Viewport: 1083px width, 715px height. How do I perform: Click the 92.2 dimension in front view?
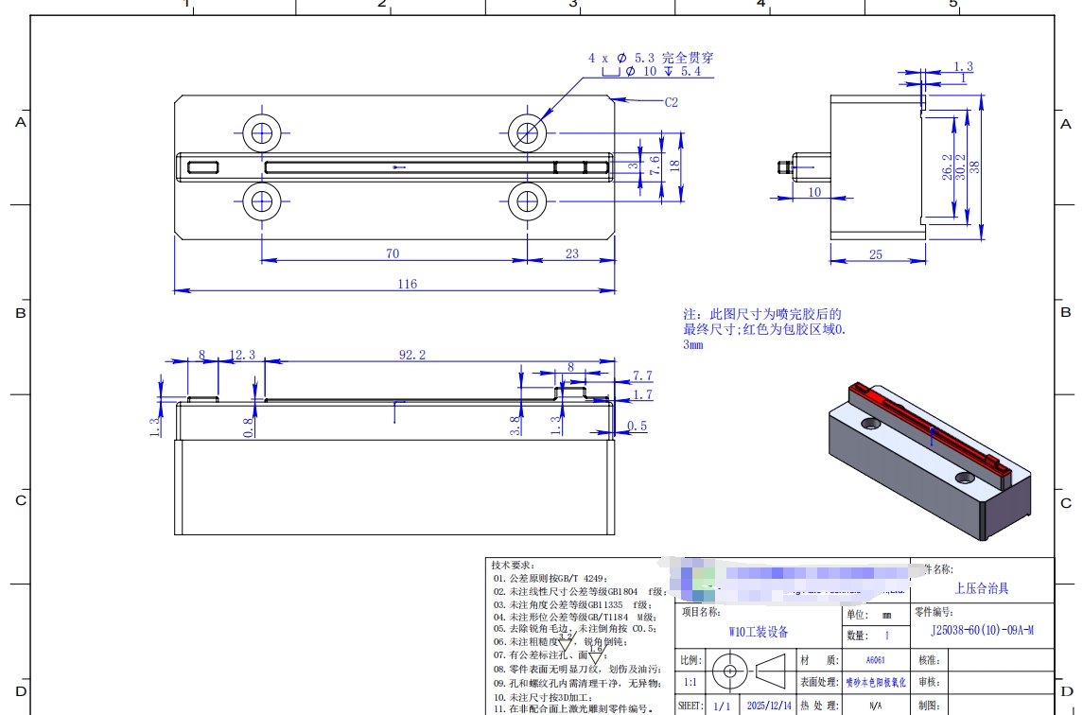410,355
